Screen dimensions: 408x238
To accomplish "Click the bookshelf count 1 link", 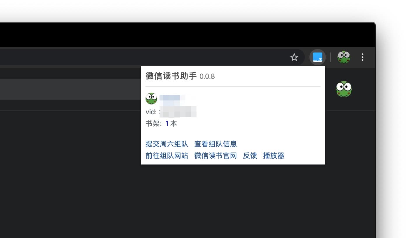I will [167, 124].
